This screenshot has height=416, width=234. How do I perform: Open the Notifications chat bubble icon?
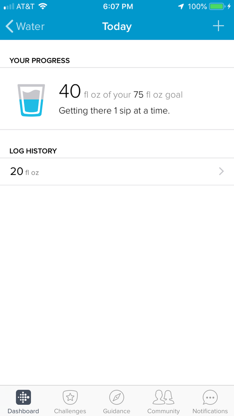click(x=210, y=397)
